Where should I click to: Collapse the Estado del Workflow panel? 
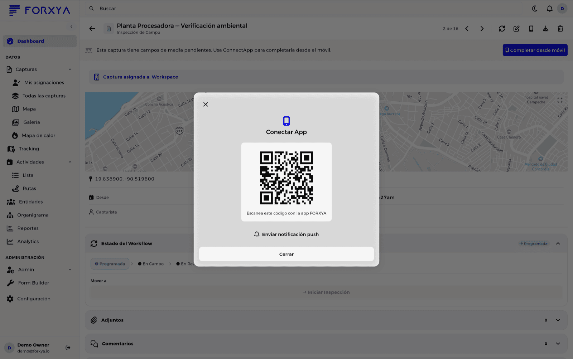[x=558, y=243]
